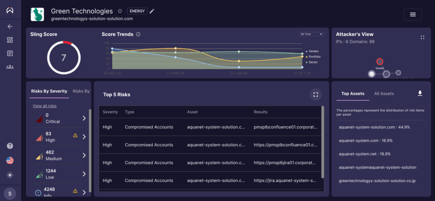Image resolution: width=435 pixels, height=201 pixels.
Task: Click the View all risks link
Action: click(45, 106)
